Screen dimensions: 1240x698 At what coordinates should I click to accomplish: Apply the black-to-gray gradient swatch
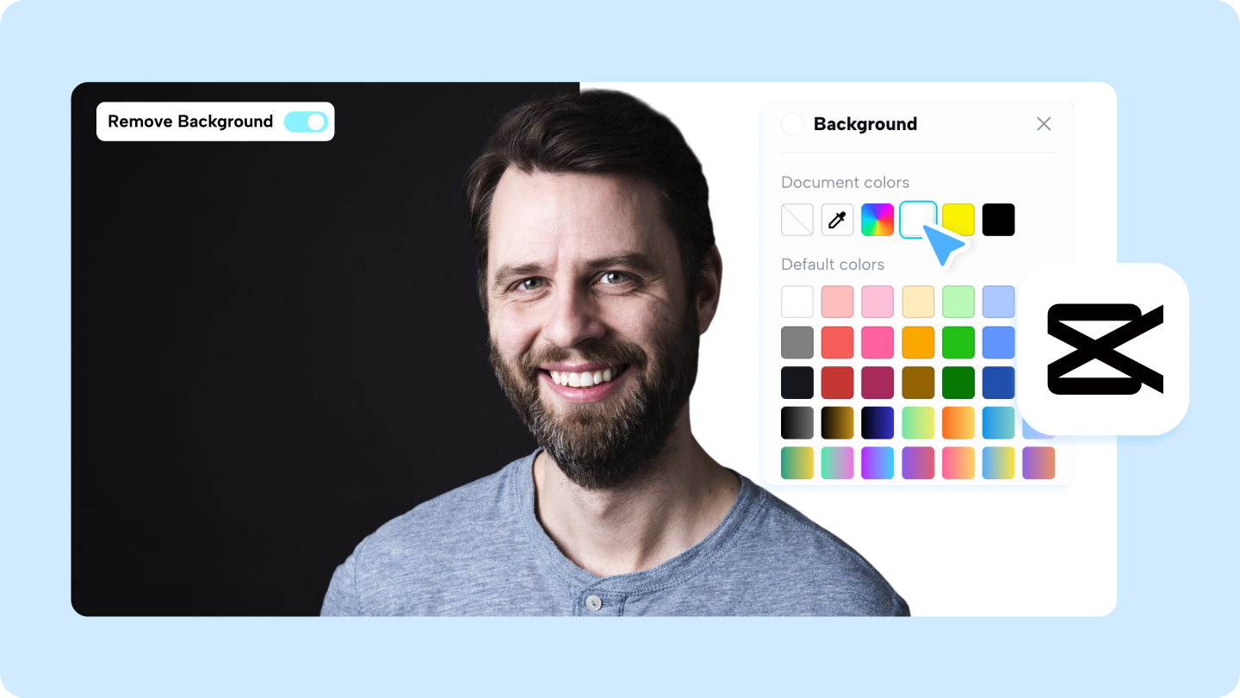pyautogui.click(x=797, y=422)
